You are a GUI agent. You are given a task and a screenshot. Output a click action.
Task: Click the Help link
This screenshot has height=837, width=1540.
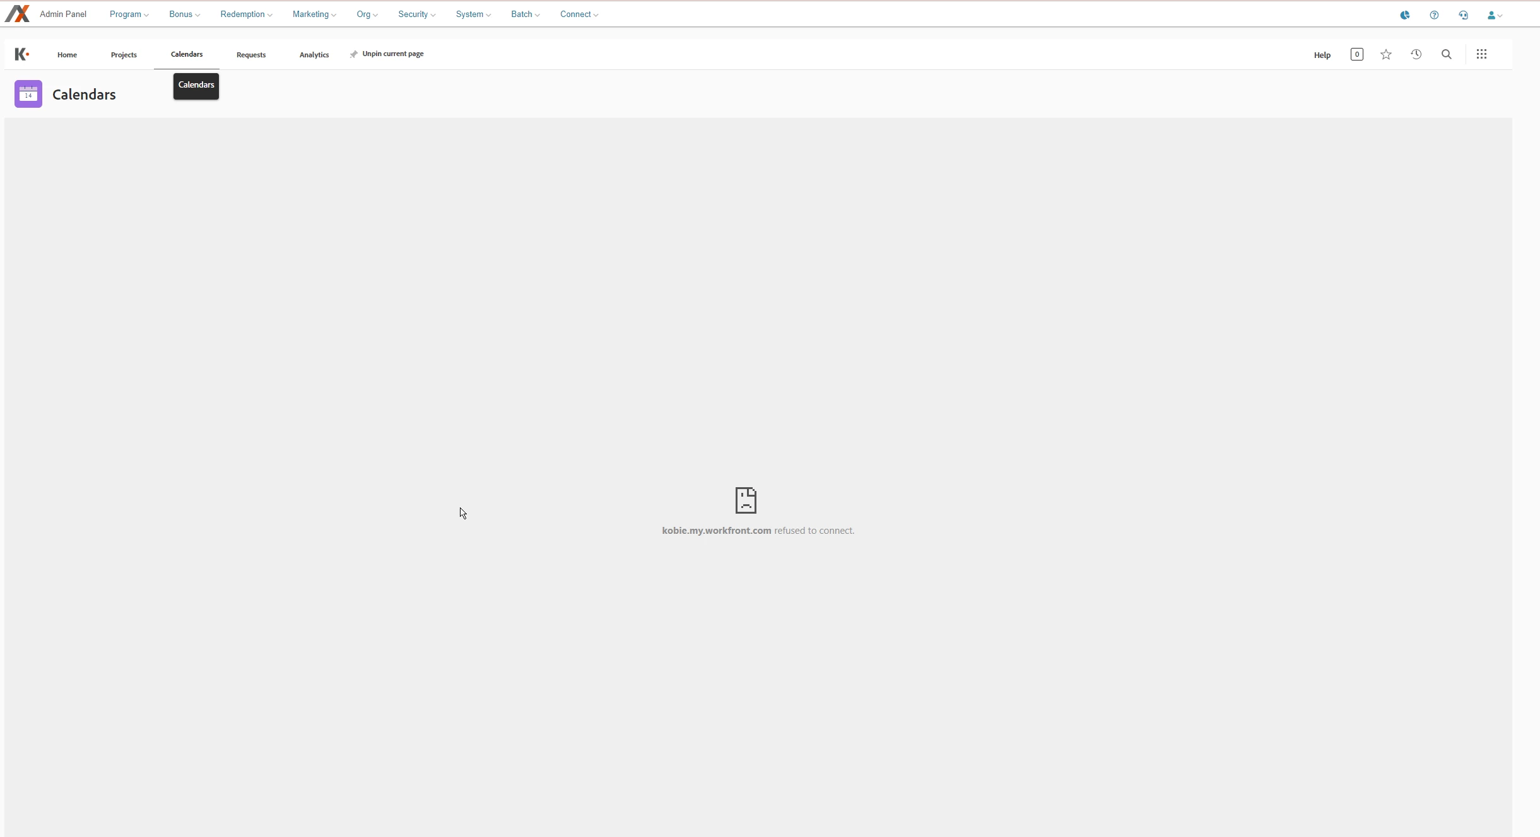click(1322, 55)
